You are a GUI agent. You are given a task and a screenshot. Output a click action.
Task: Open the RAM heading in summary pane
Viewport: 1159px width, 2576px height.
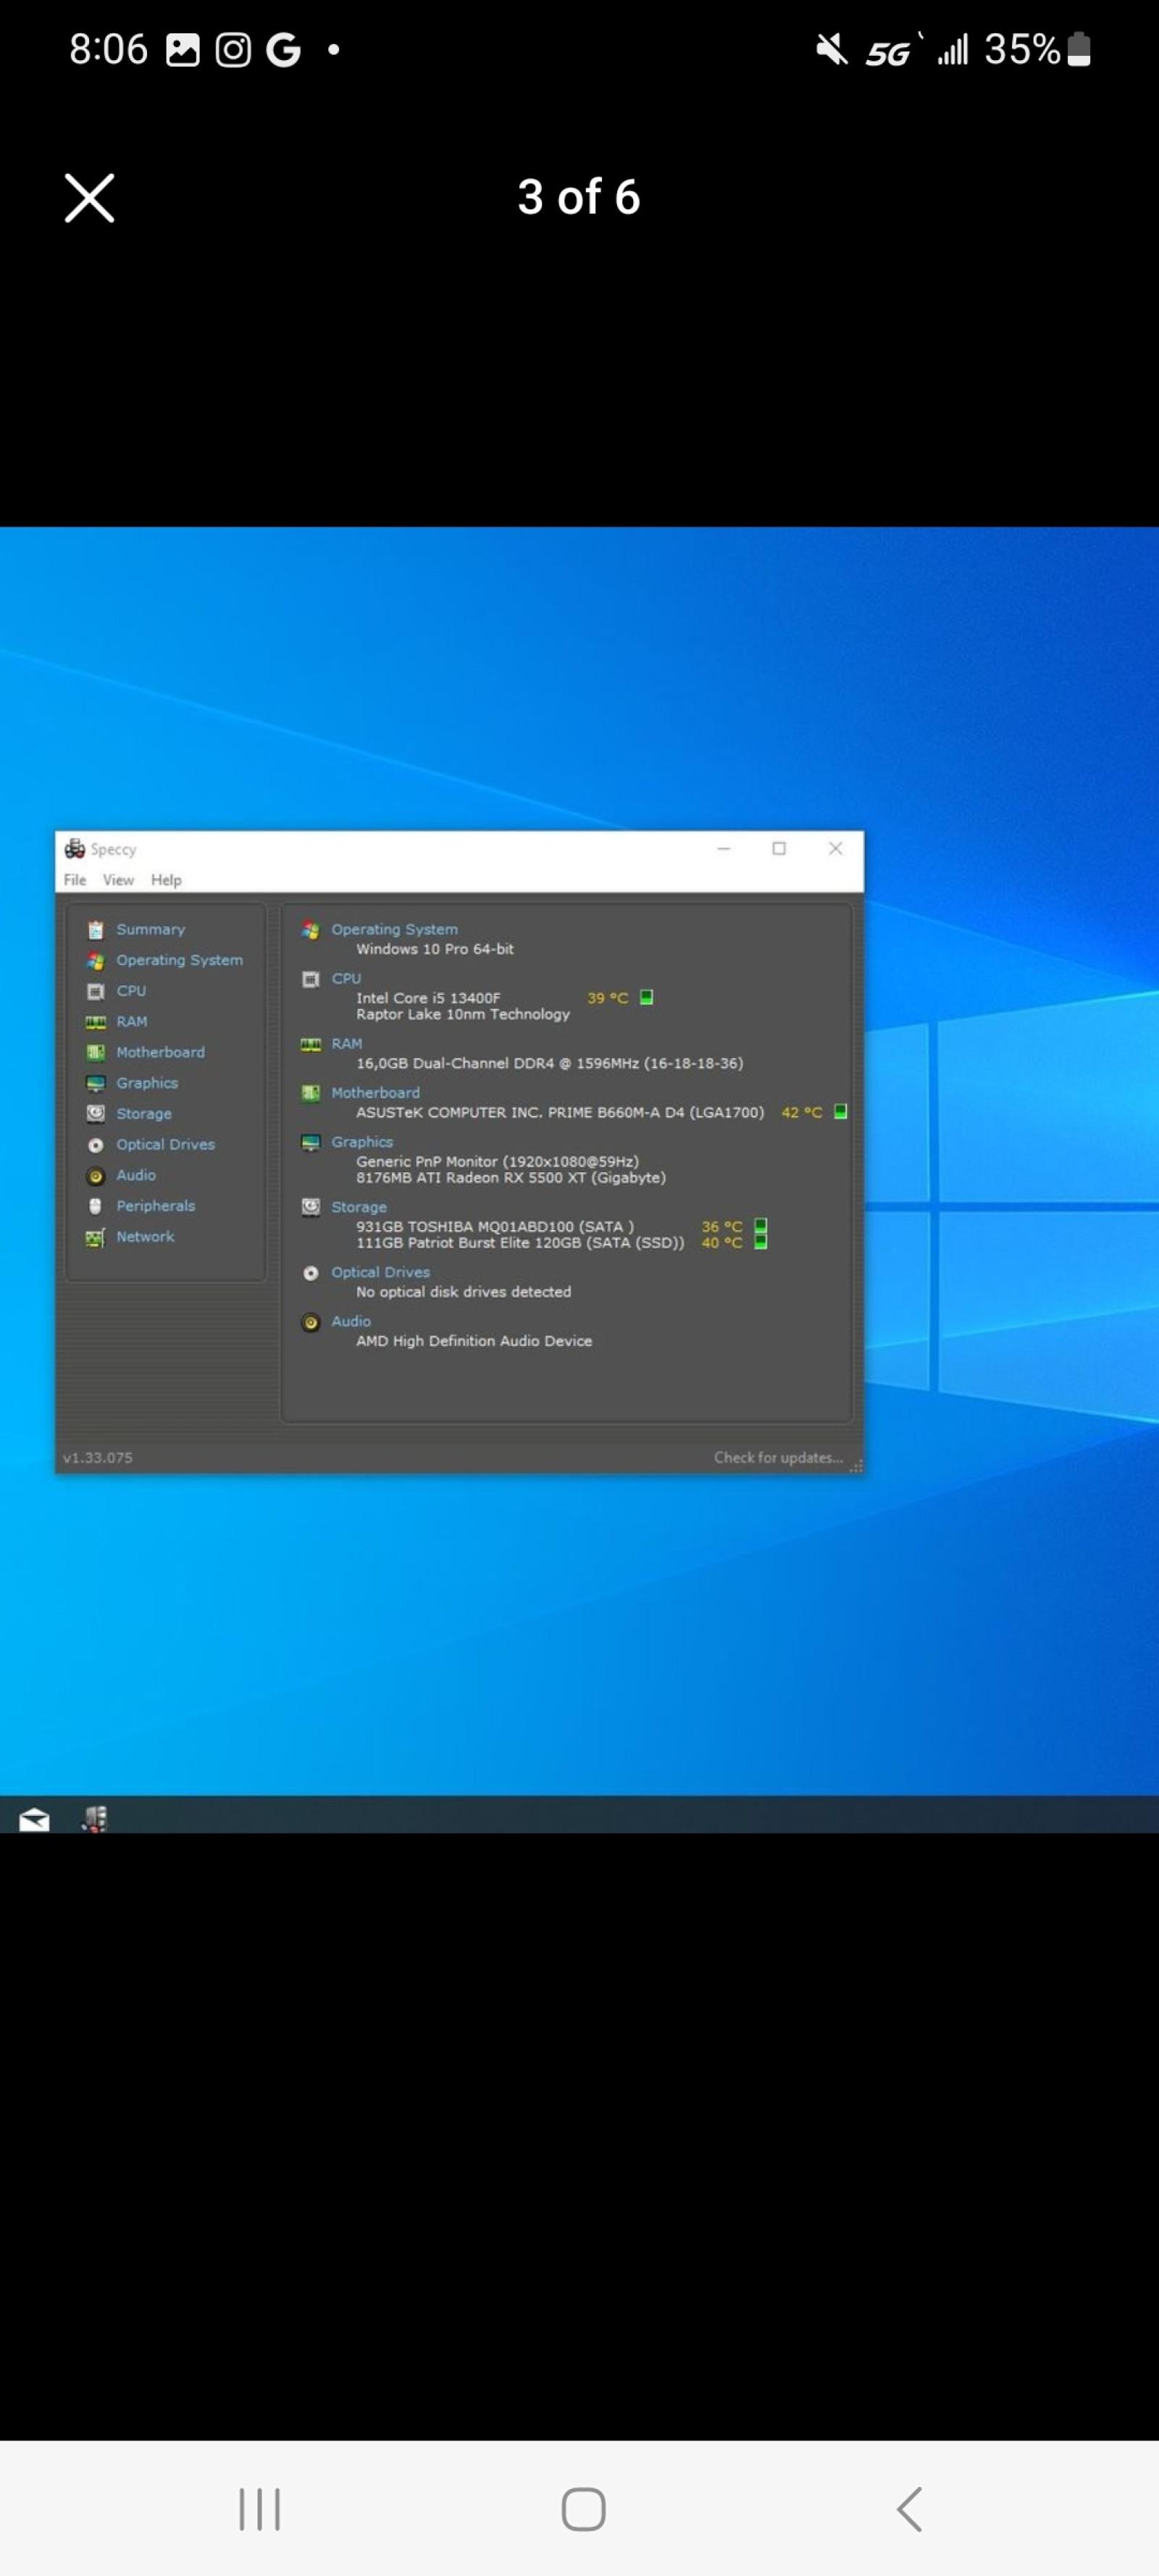[x=347, y=1043]
